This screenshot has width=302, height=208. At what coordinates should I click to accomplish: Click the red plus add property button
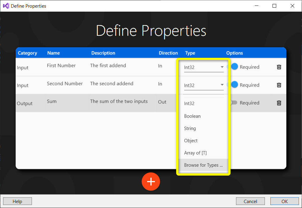(151, 182)
